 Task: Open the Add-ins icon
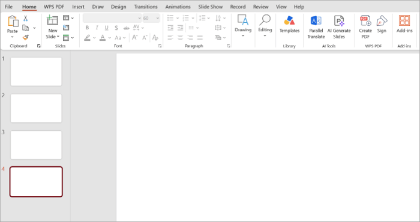coord(404,20)
